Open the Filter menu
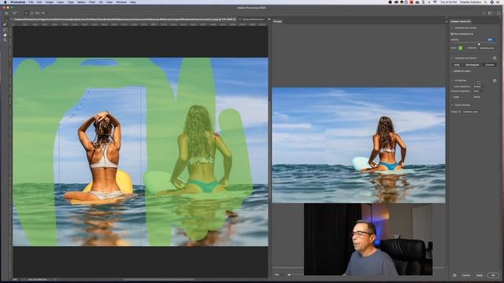 (92, 2)
